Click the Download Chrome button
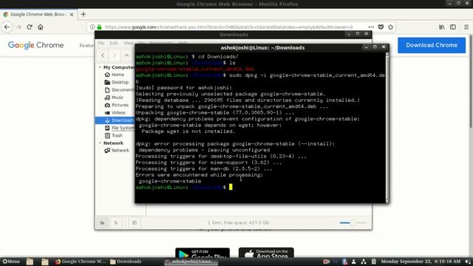 click(432, 45)
